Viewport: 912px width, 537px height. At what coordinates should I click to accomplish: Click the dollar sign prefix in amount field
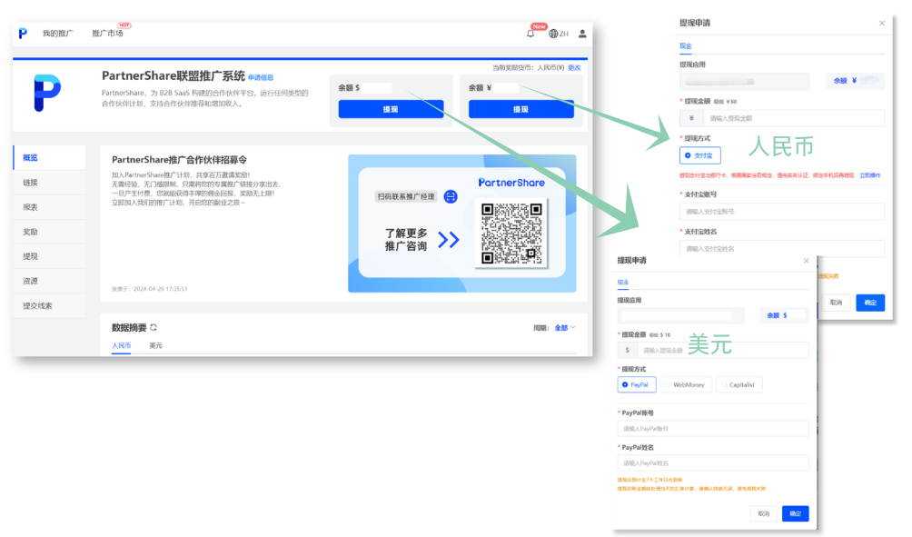point(627,350)
